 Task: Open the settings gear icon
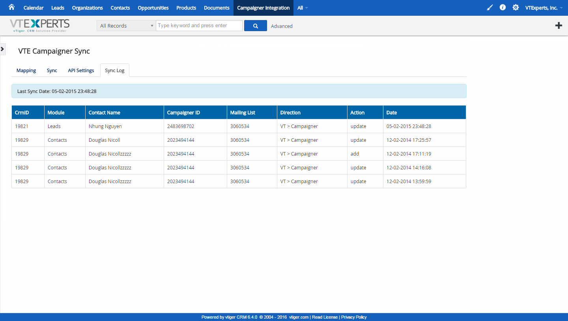[x=516, y=7]
